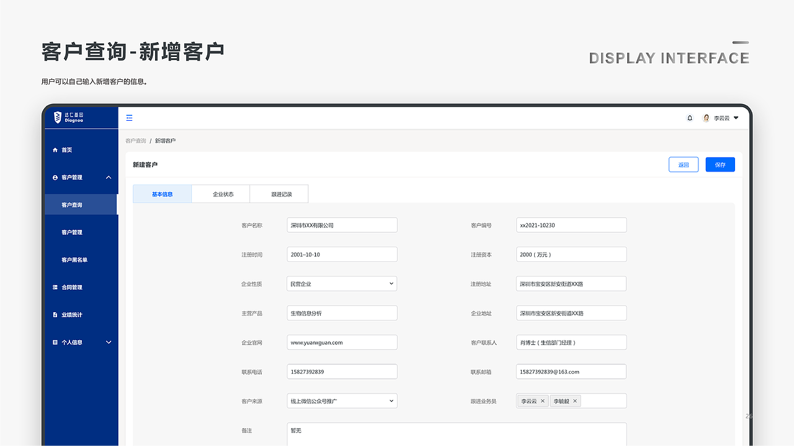Click the company logo in sidebar

pos(69,117)
